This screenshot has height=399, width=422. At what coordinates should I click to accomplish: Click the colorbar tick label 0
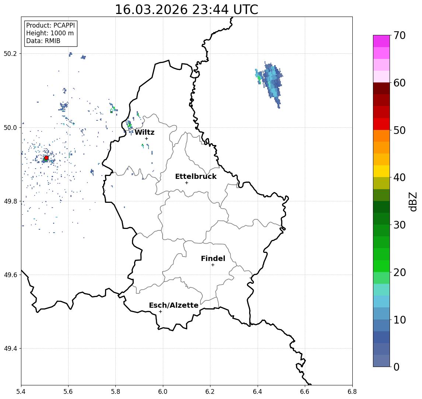pos(397,367)
